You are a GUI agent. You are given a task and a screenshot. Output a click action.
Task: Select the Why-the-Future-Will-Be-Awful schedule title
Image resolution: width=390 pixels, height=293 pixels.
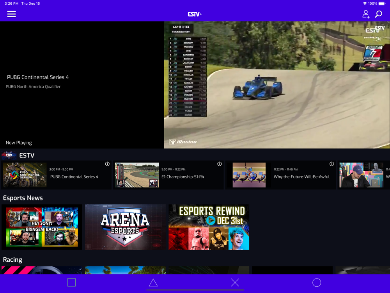[301, 177]
